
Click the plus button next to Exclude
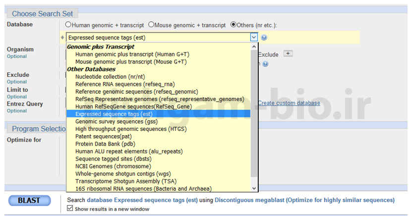pos(288,54)
